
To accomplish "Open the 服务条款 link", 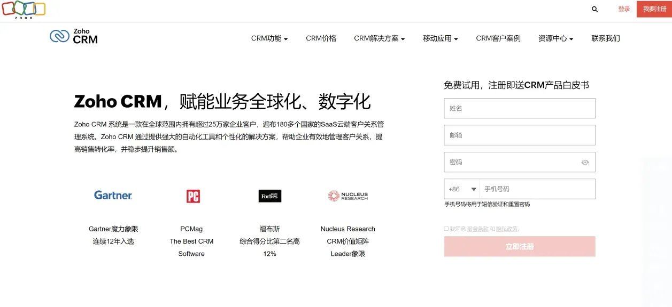I will [x=477, y=229].
